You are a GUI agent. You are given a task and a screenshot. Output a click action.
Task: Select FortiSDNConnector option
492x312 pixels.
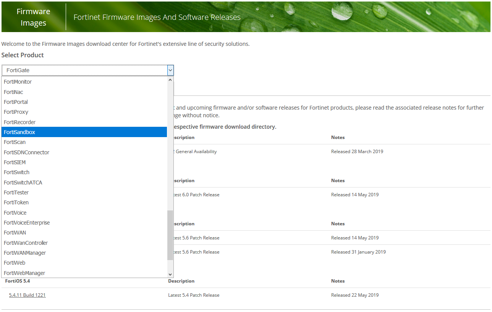point(26,152)
